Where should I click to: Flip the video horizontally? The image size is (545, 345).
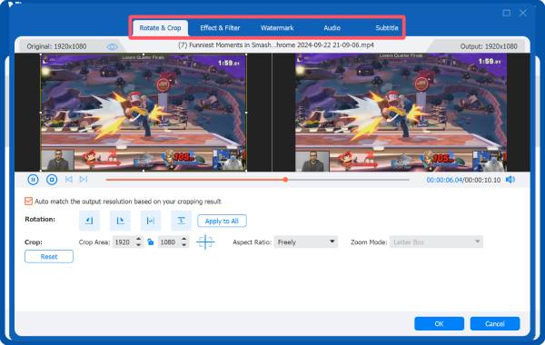151,221
